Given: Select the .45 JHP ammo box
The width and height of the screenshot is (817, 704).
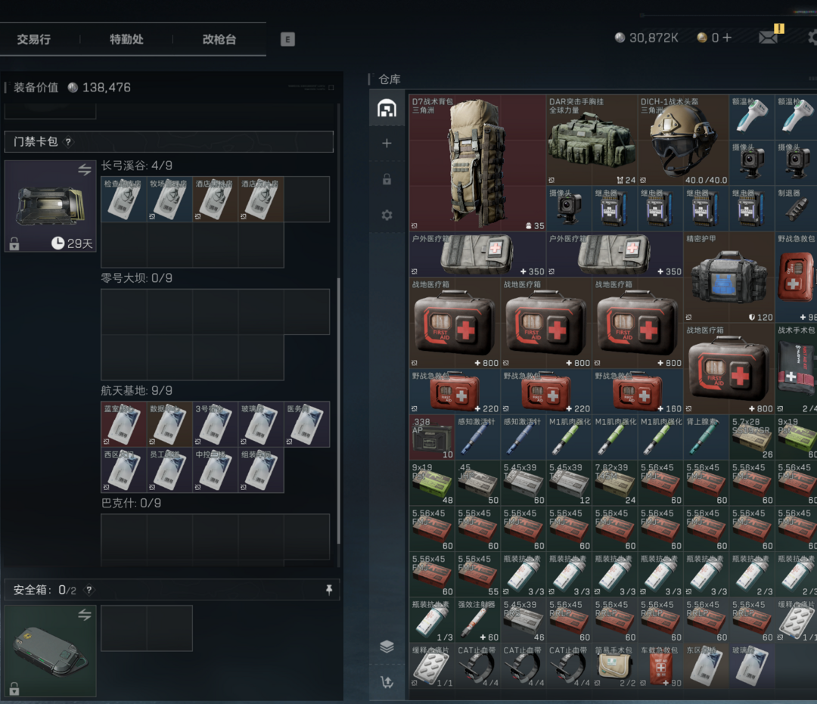Looking at the screenshot, I should pos(477,482).
